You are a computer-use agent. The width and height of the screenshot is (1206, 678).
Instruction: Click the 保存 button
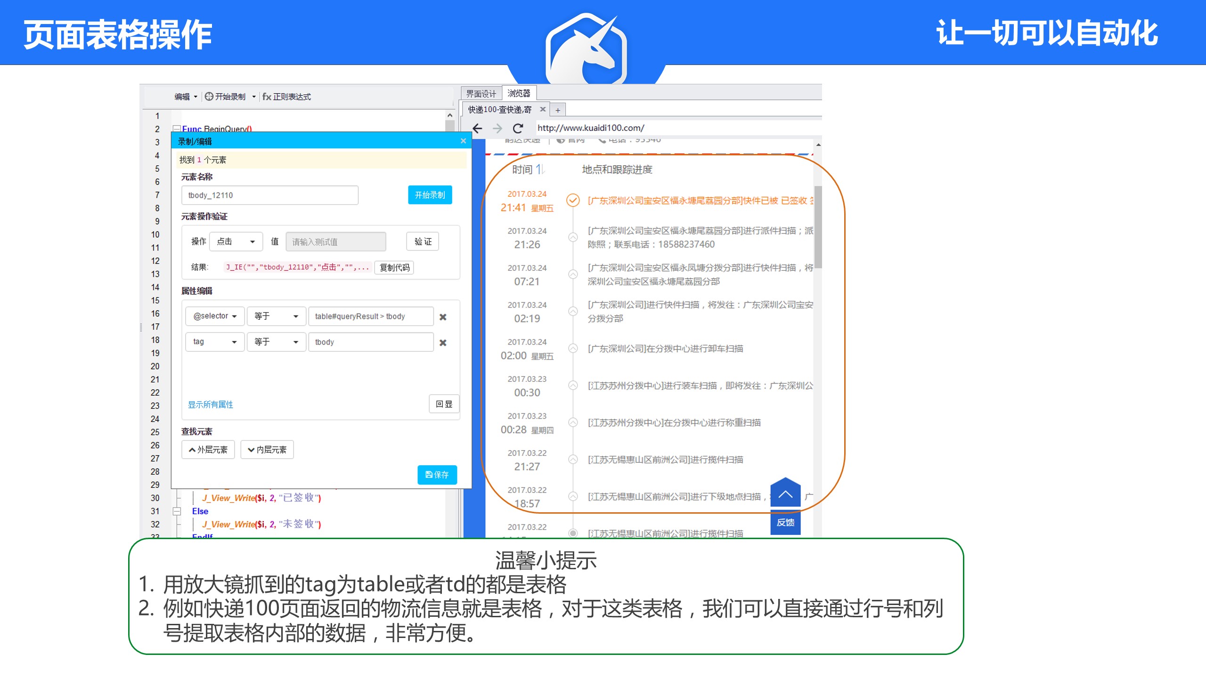point(437,475)
